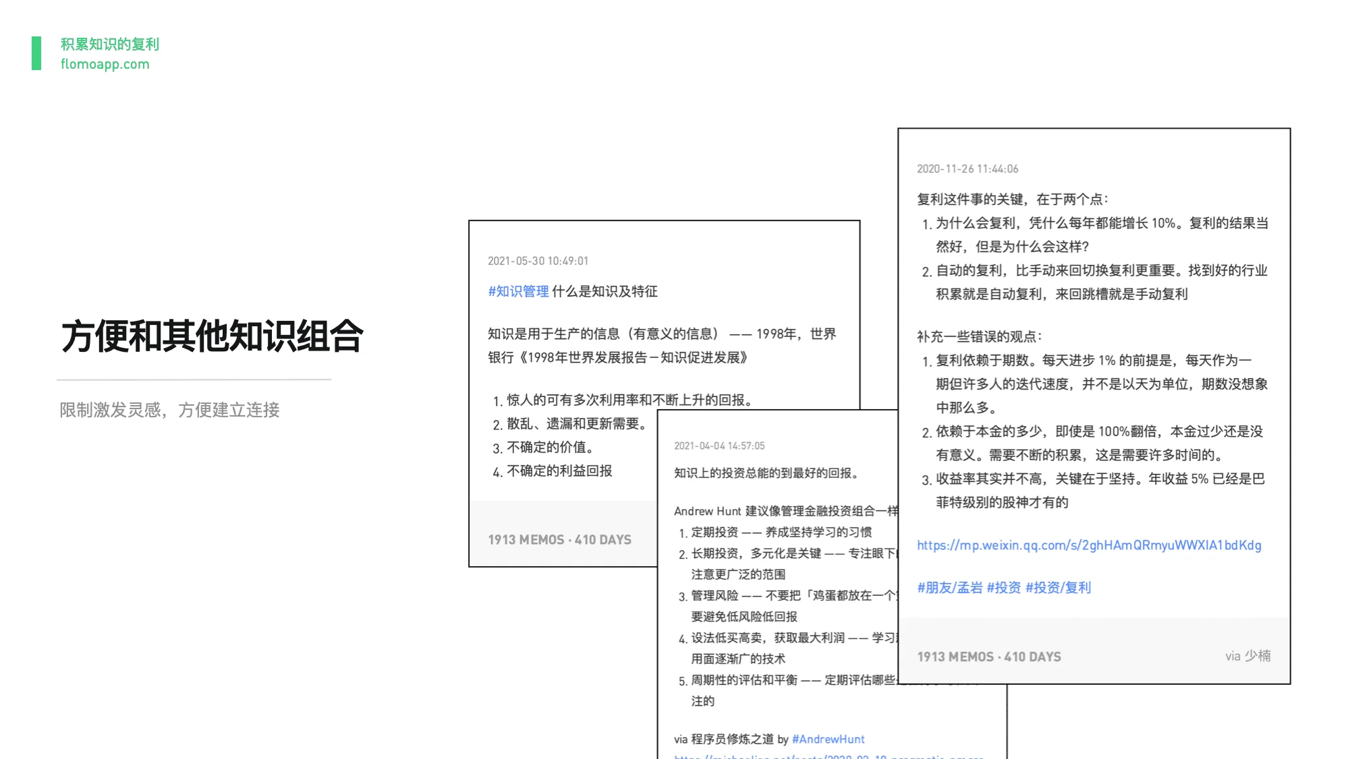Image resolution: width=1348 pixels, height=759 pixels.
Task: Click the #投资/复利 tag
Action: click(1058, 588)
